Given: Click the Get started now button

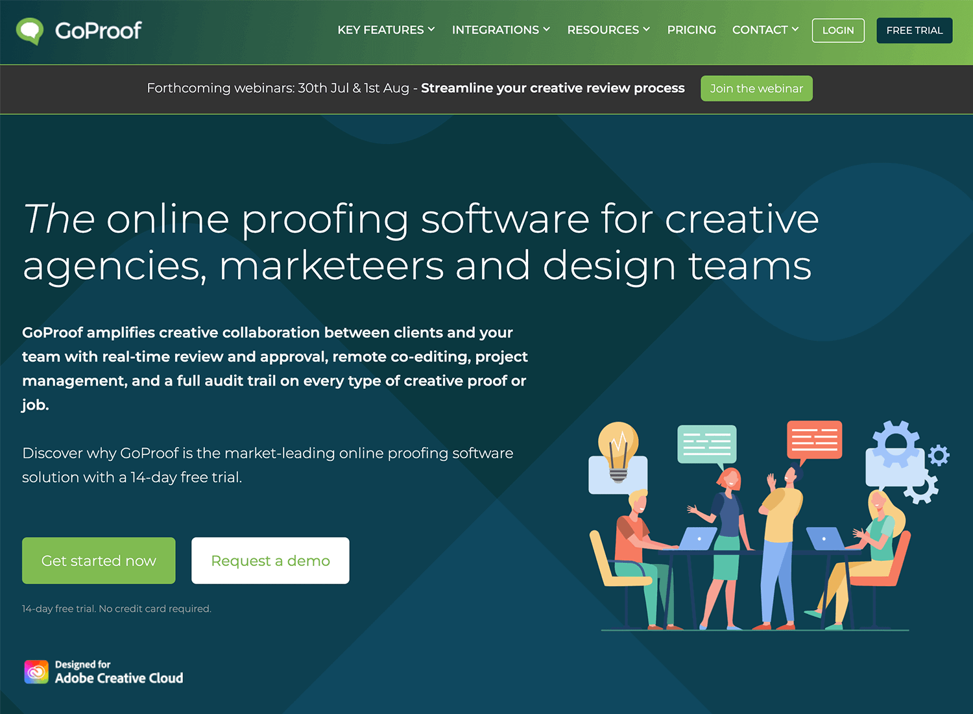Looking at the screenshot, I should point(99,561).
